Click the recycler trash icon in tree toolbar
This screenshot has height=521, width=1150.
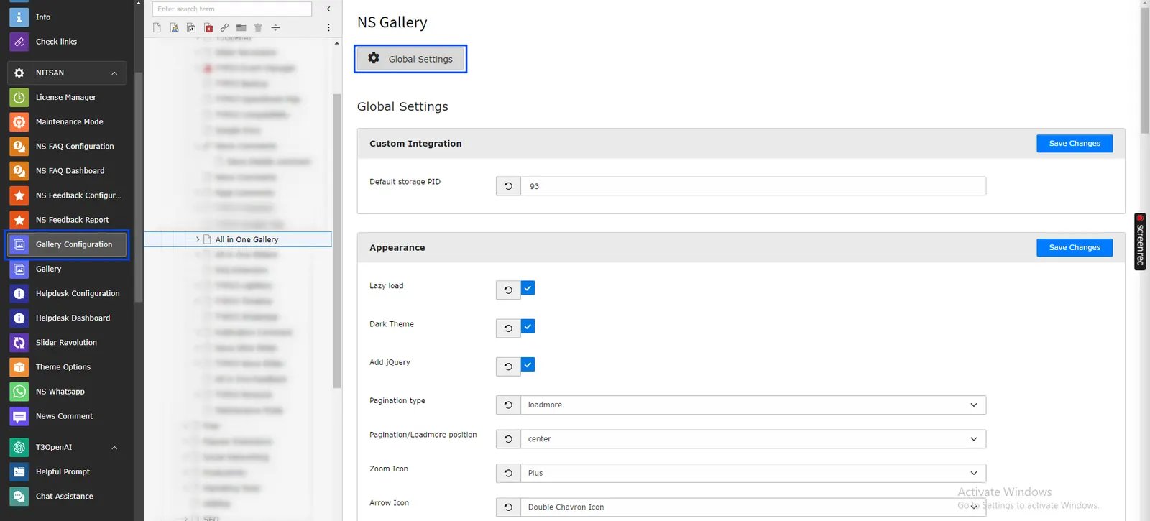[258, 28]
